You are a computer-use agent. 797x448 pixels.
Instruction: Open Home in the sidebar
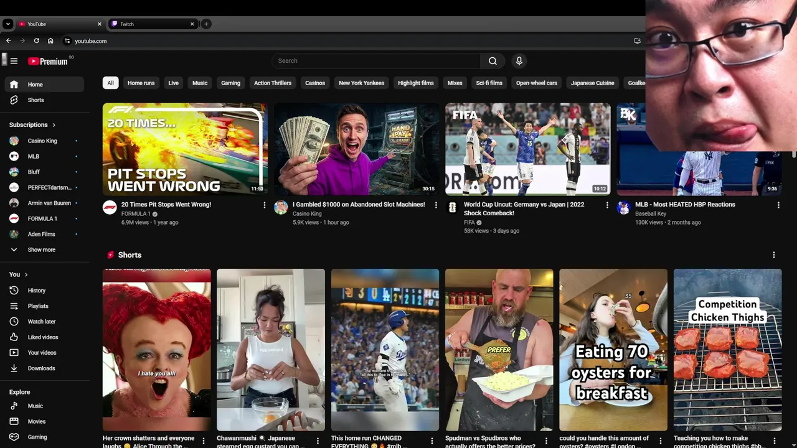pyautogui.click(x=44, y=85)
